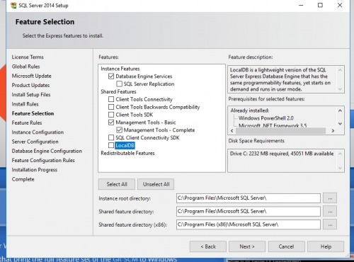
Task: Check Client Tools Connectivity
Action: (x=111, y=99)
